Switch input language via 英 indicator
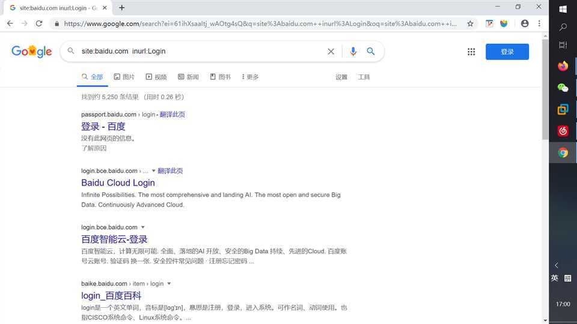The width and height of the screenshot is (577, 324). point(555,278)
